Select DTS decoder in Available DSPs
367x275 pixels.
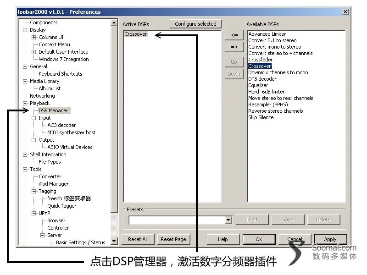(262, 79)
